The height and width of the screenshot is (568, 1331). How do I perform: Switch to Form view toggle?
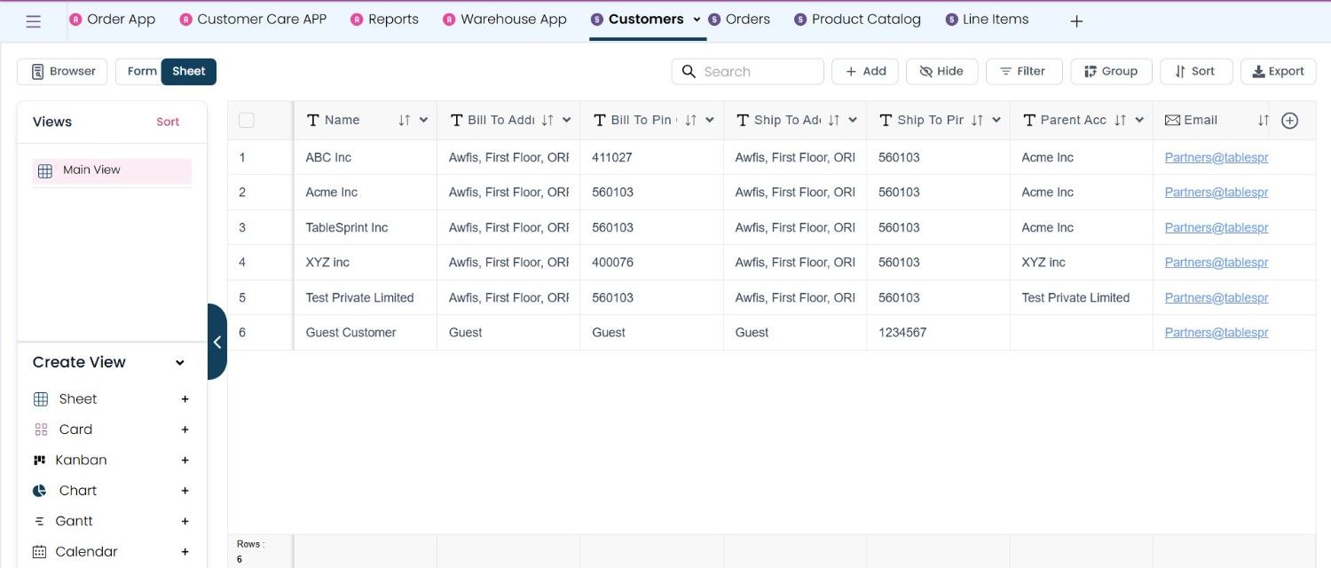(x=140, y=72)
